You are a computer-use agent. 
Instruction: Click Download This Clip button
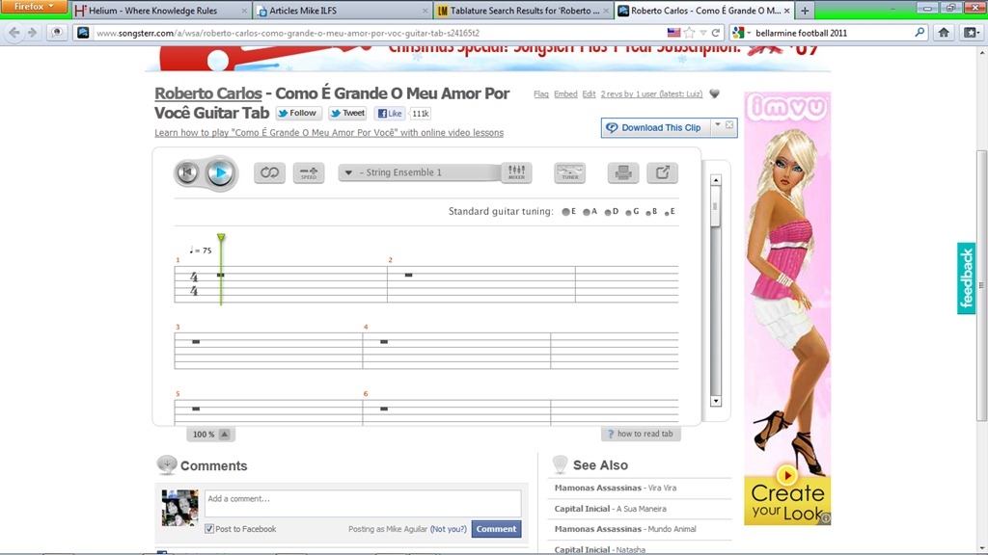tap(656, 128)
